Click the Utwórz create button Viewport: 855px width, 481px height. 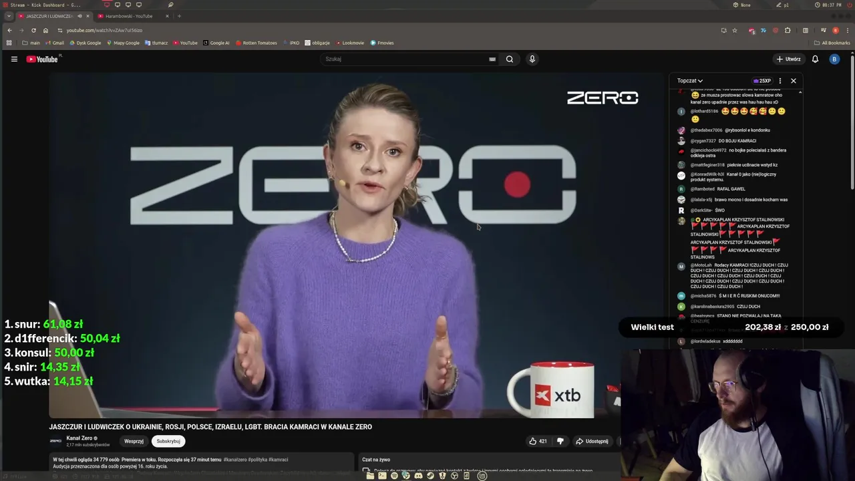pos(789,59)
